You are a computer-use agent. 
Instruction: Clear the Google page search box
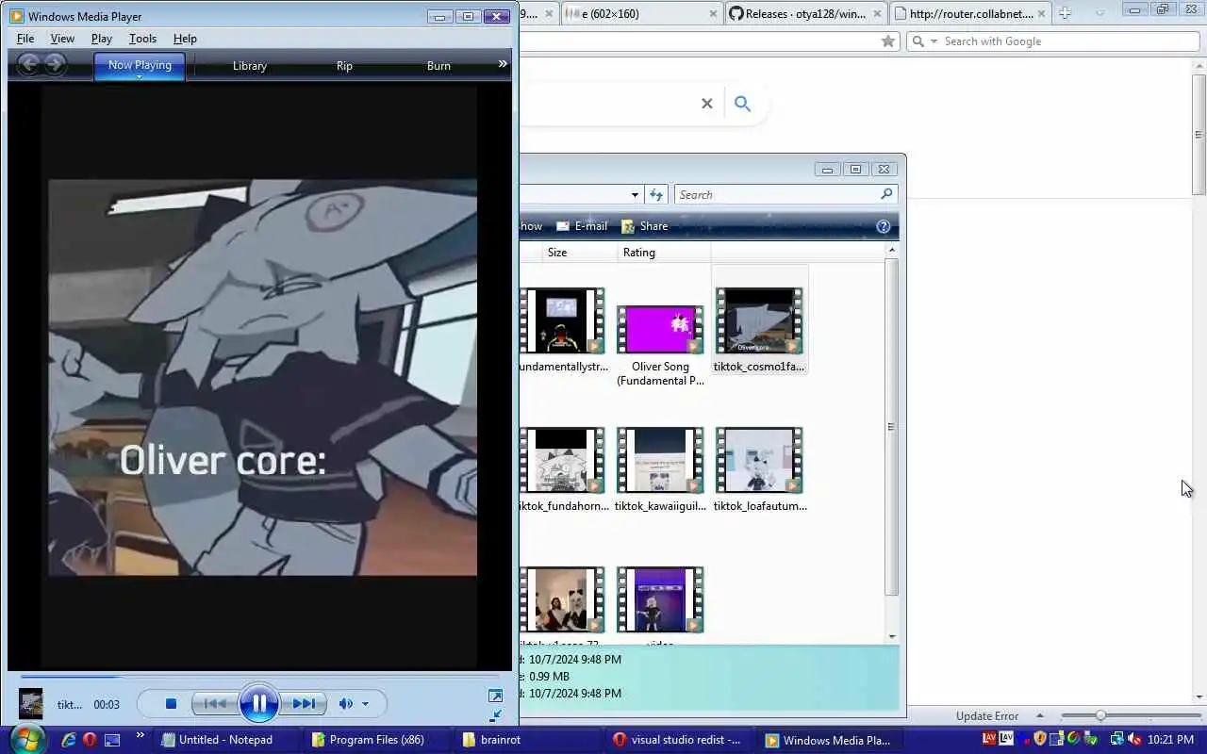pyautogui.click(x=706, y=104)
